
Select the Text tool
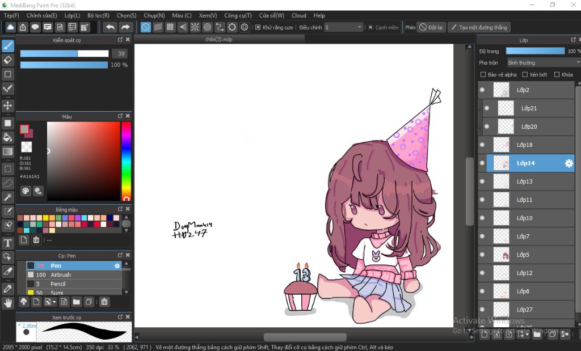click(8, 243)
